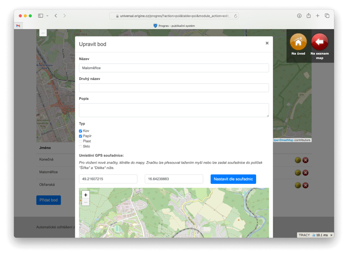Screen dimensions: 348x256
Task: Expand the sidebar dropdown chevron in Safari
Action: pyautogui.click(x=47, y=16)
